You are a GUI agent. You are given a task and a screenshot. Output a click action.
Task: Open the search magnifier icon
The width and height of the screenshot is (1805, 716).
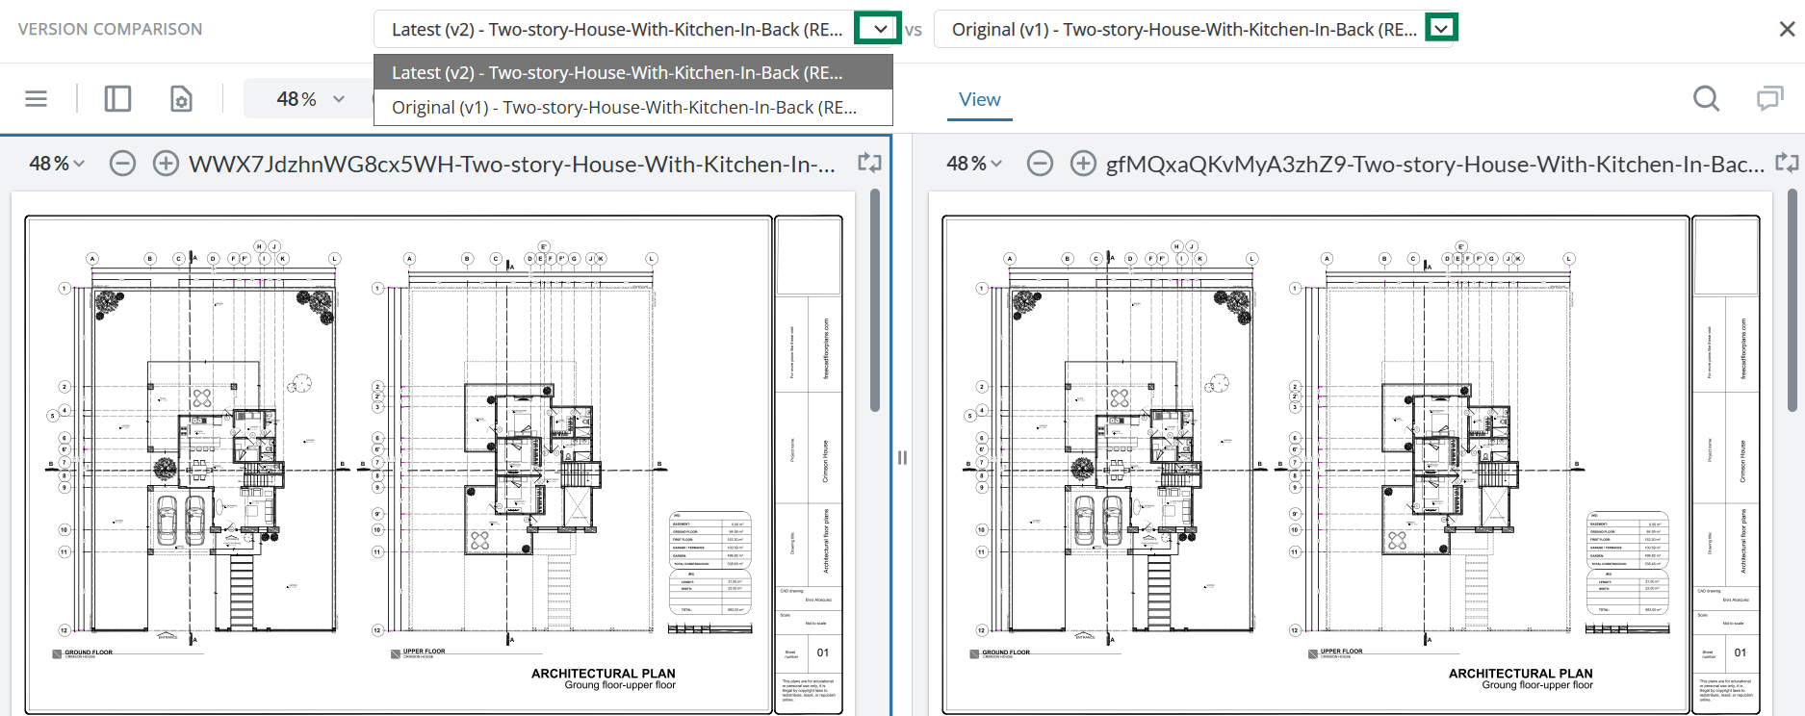pos(1706,98)
